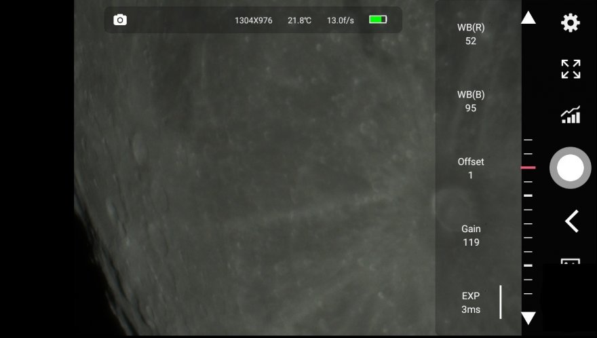Select the WB(B) 95 parameter

tap(471, 101)
